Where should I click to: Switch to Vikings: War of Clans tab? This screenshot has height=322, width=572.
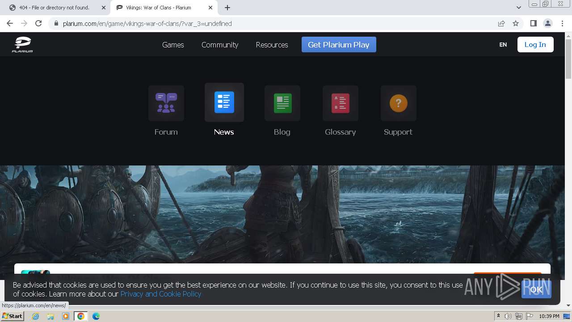(x=164, y=8)
